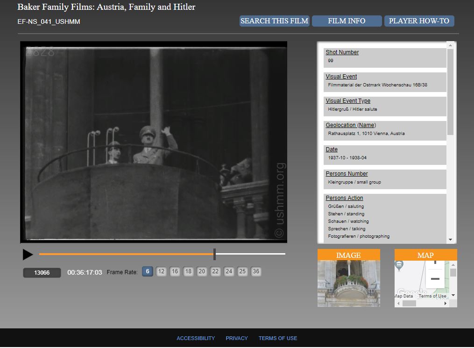The height and width of the screenshot is (348, 474).
Task: Click the metadata panel's scroll down arrow
Action: click(x=450, y=240)
